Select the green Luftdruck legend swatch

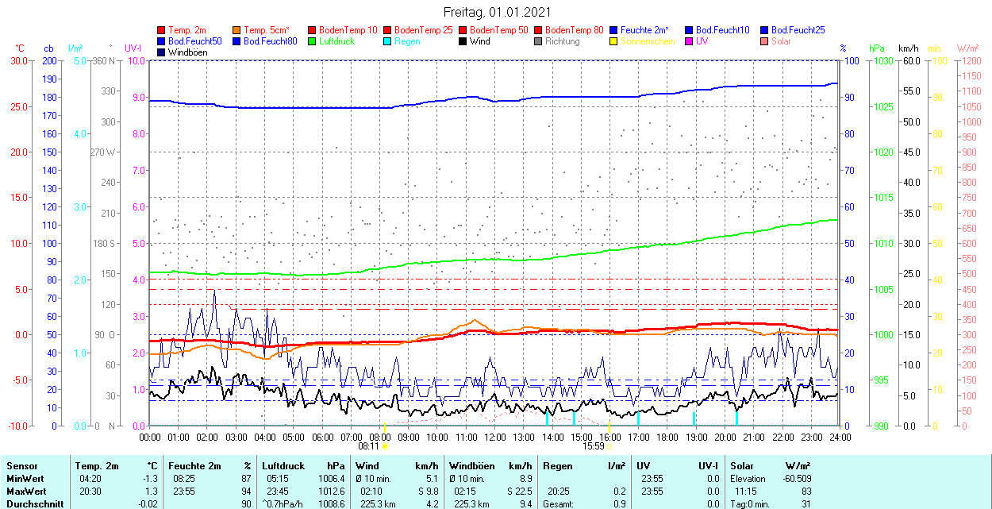pyautogui.click(x=313, y=41)
